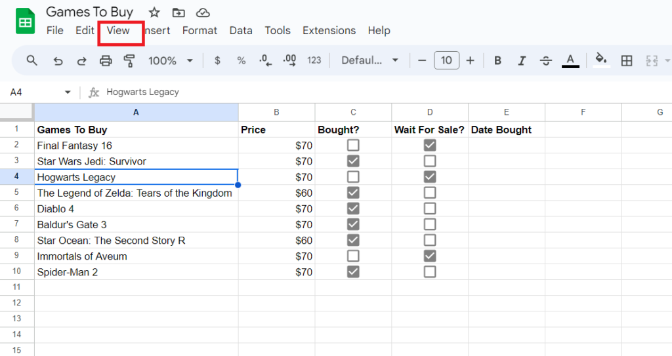Select the Star Ocean: The Second Story R cell

[136, 241]
